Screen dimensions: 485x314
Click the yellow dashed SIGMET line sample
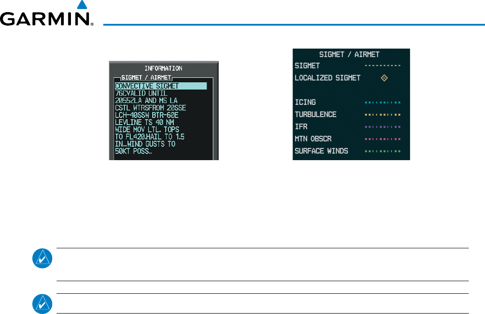click(383, 66)
